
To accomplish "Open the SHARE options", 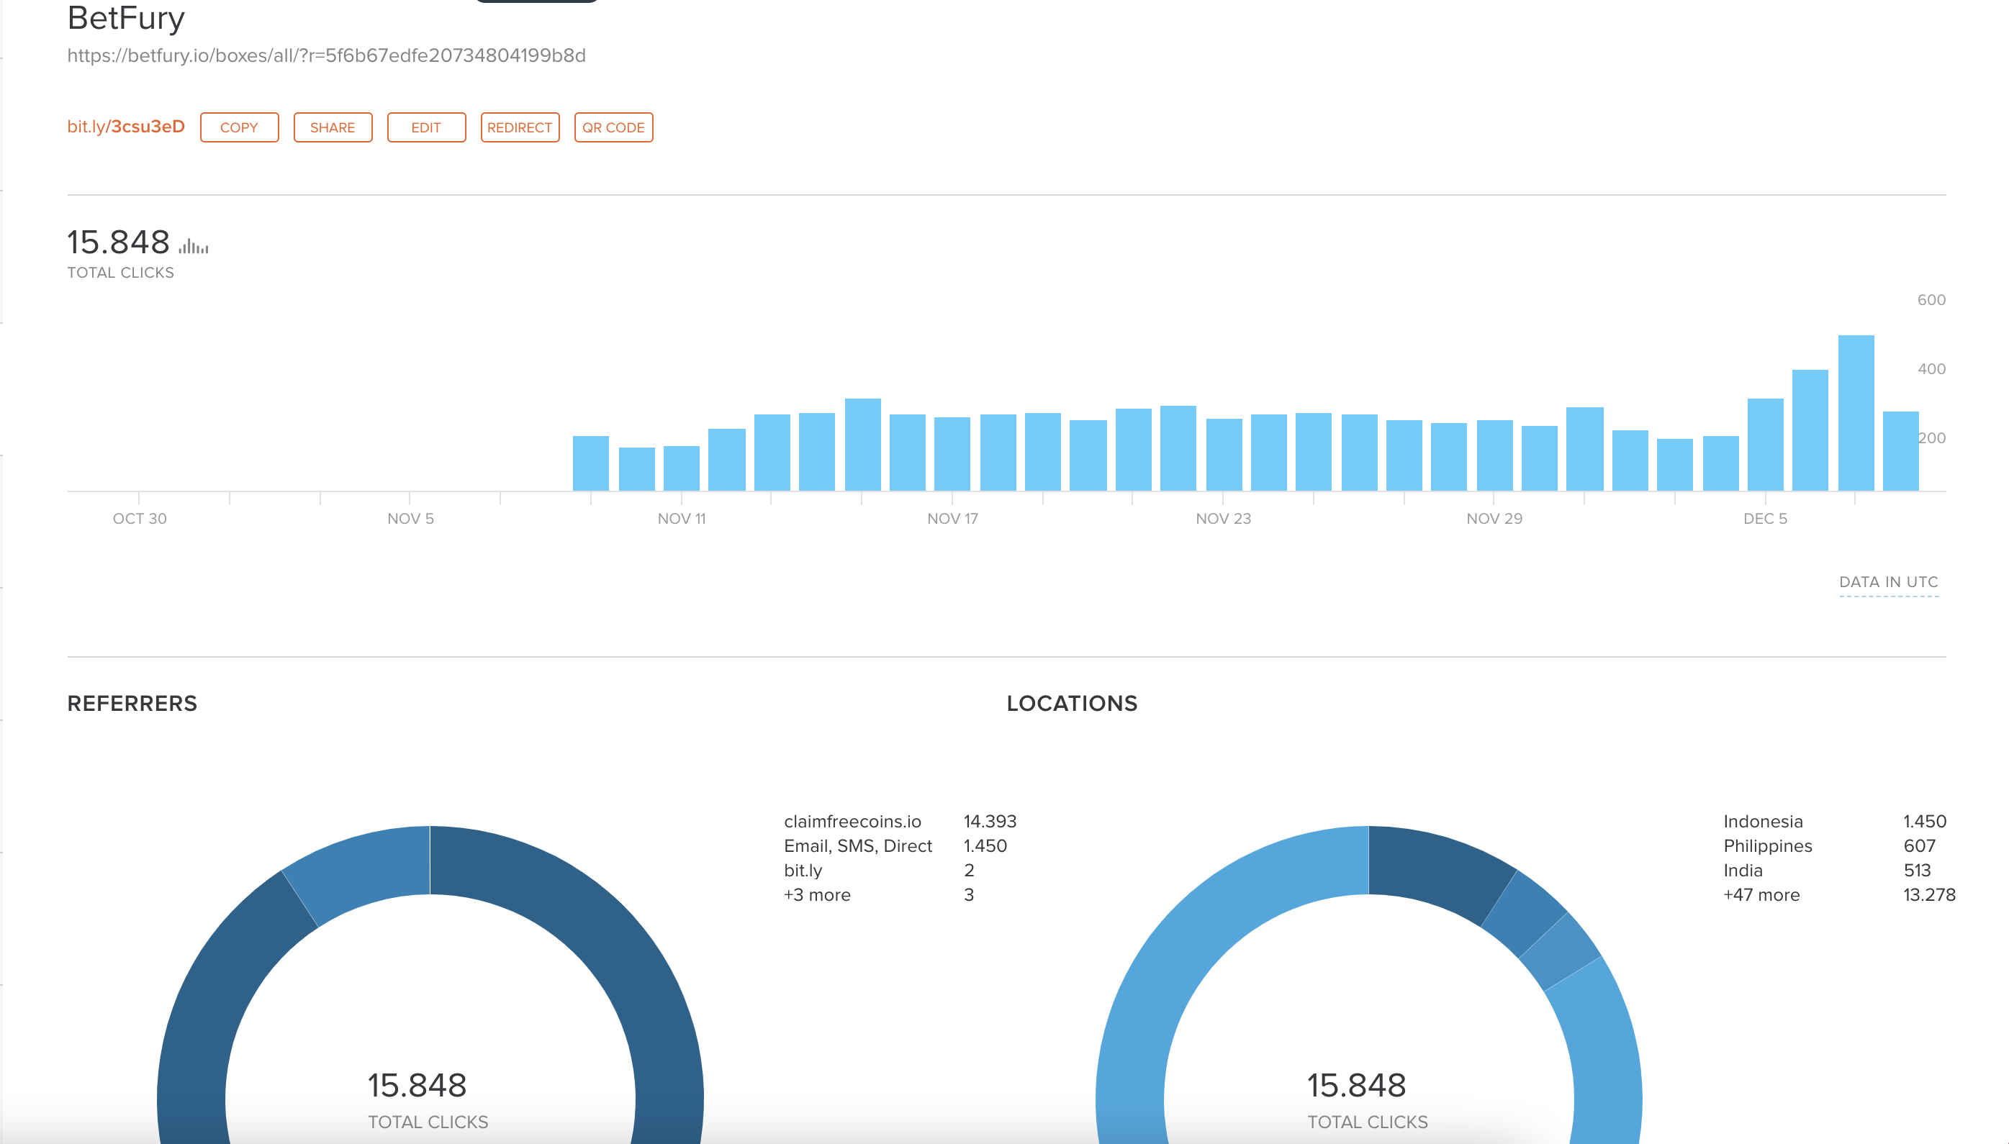I will point(333,127).
